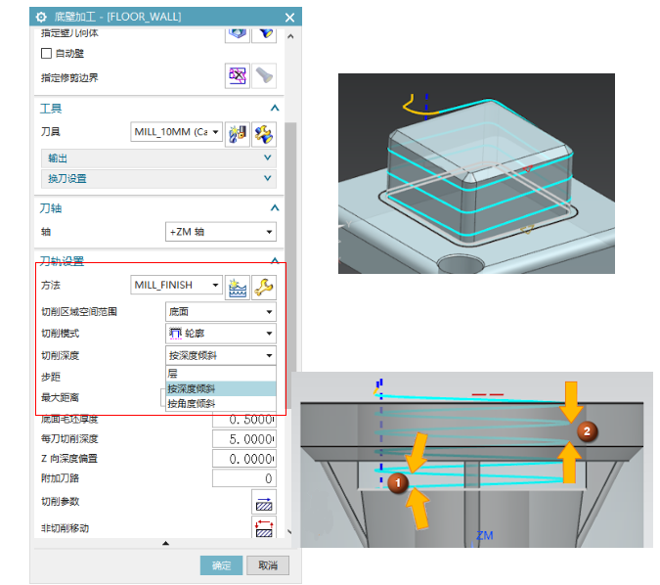Image resolution: width=660 pixels, height=585 pixels.
Task: Click the 确定 button
Action: [x=220, y=564]
